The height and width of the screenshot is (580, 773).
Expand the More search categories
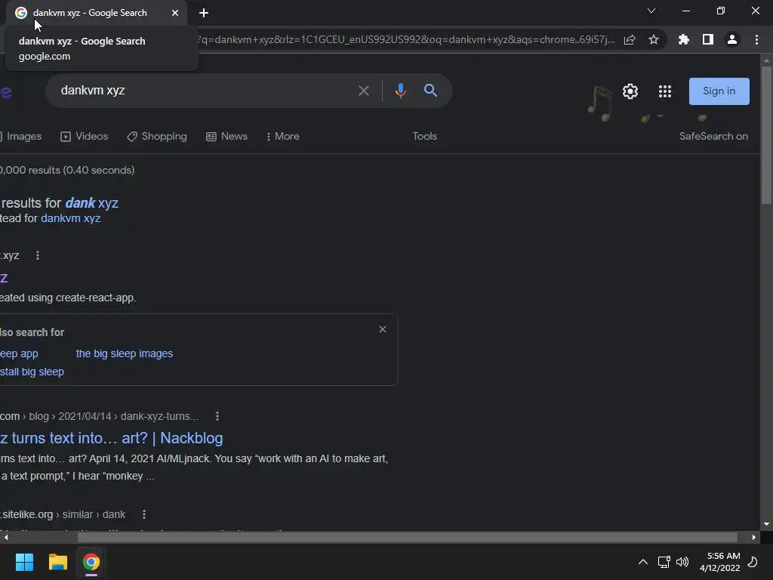[x=282, y=137]
